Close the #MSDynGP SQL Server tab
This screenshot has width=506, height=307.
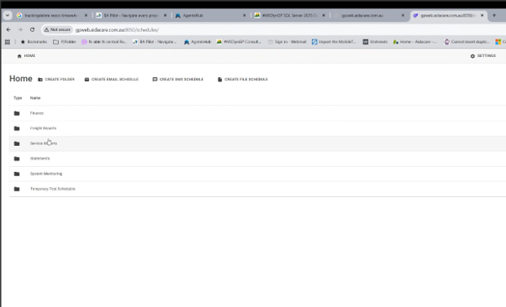coord(324,15)
